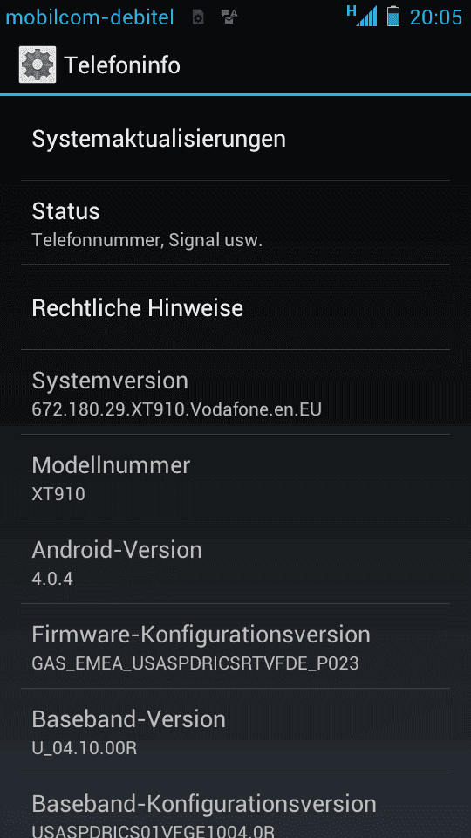This screenshot has width=471, height=838.
Task: Tap the XT910 model value
Action: [58, 494]
